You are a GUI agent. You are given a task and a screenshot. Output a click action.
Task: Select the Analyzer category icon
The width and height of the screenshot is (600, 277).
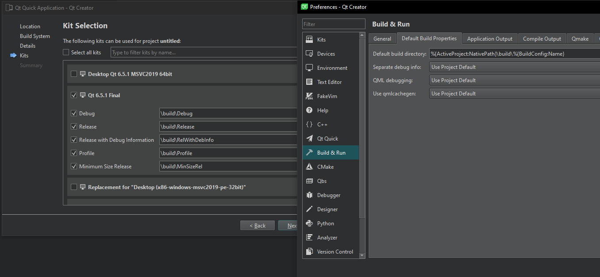309,237
